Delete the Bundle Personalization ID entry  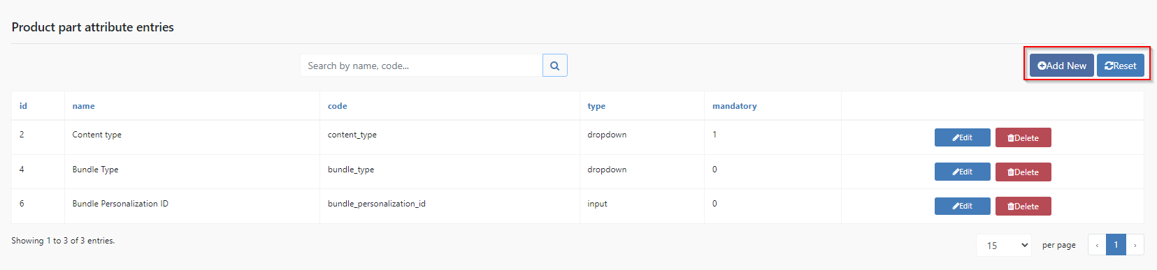[1023, 206]
